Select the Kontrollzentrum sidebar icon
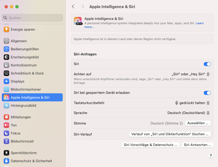This screenshot has width=218, height=167. pos(6,65)
